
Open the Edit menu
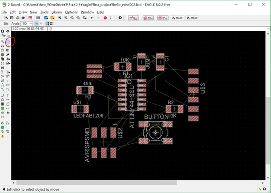point(13,12)
